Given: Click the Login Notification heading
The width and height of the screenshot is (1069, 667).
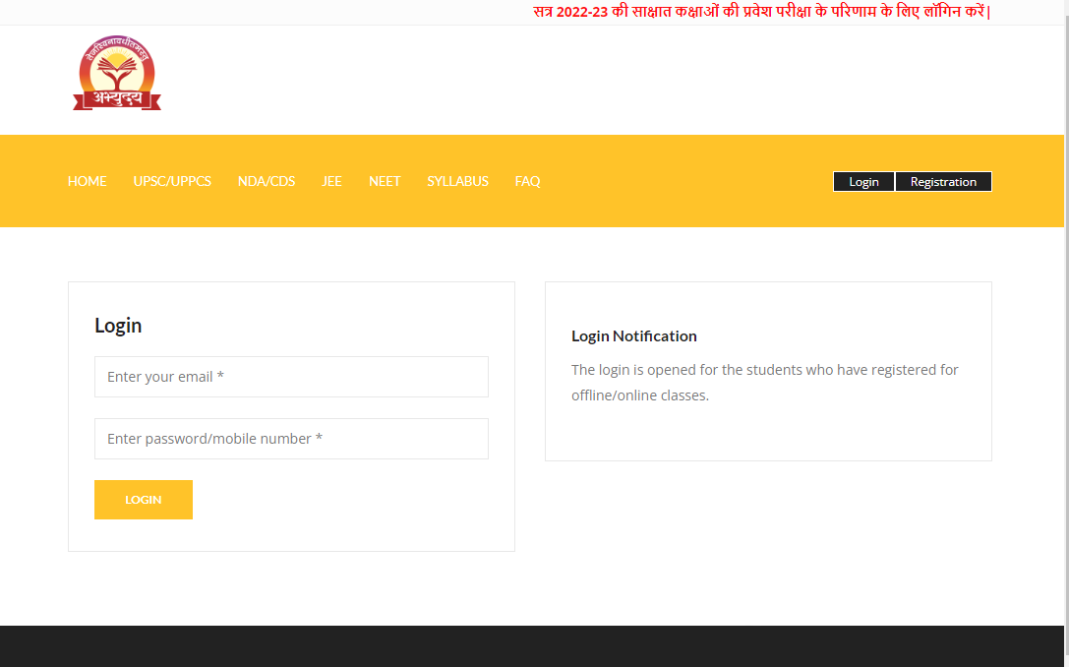Looking at the screenshot, I should pos(634,336).
